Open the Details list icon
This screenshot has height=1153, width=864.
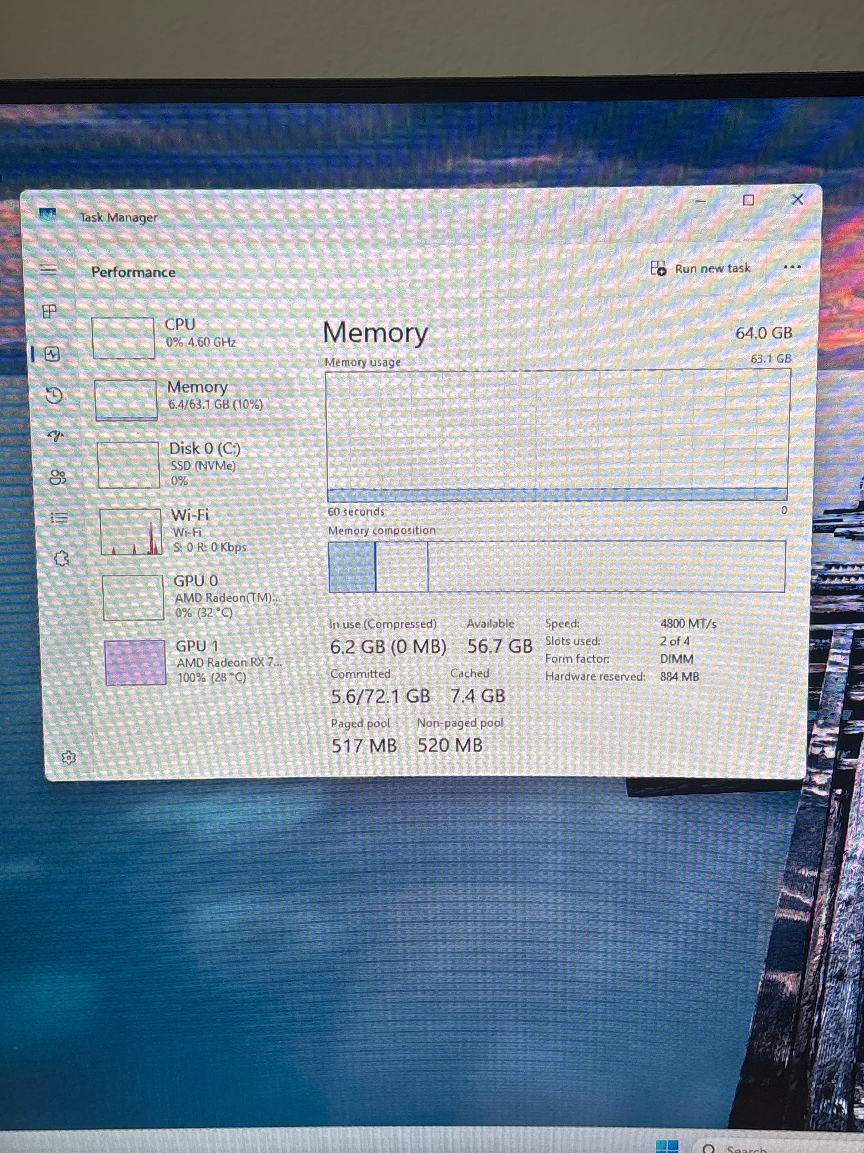[x=59, y=518]
